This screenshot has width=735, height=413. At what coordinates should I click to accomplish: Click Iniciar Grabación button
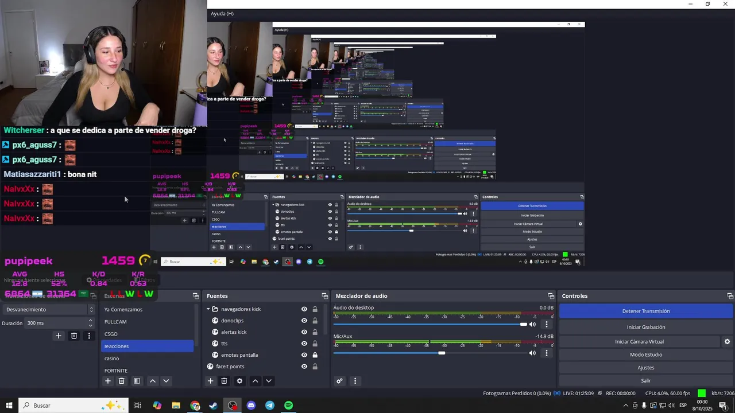[x=646, y=327]
